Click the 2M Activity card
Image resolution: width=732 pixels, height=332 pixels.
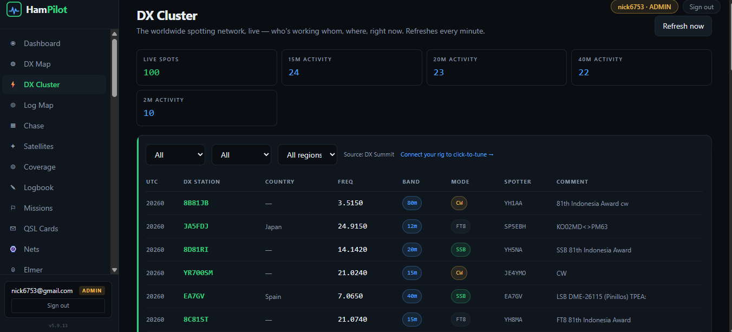(207, 108)
